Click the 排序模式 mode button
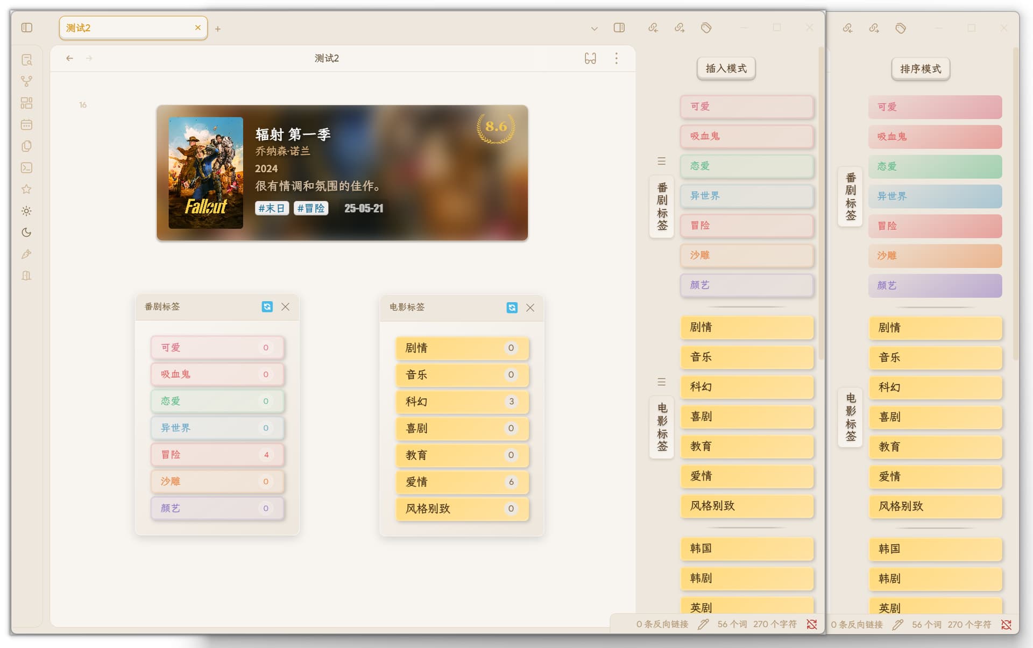This screenshot has height=648, width=1033. click(920, 69)
